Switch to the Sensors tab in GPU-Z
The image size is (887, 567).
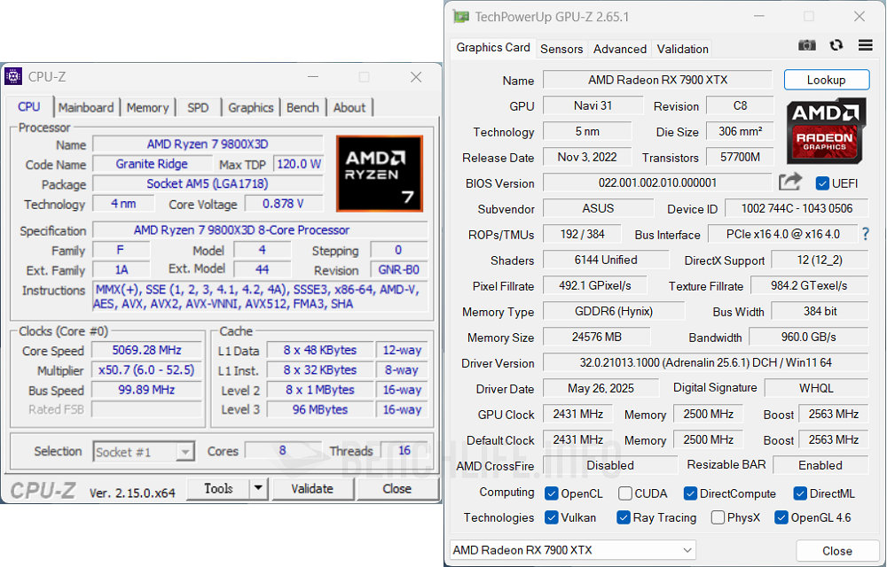point(561,49)
